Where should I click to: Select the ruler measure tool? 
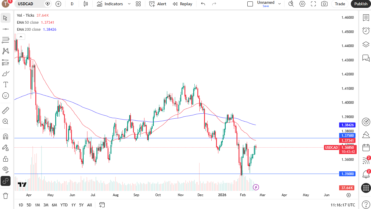[x=5, y=110]
